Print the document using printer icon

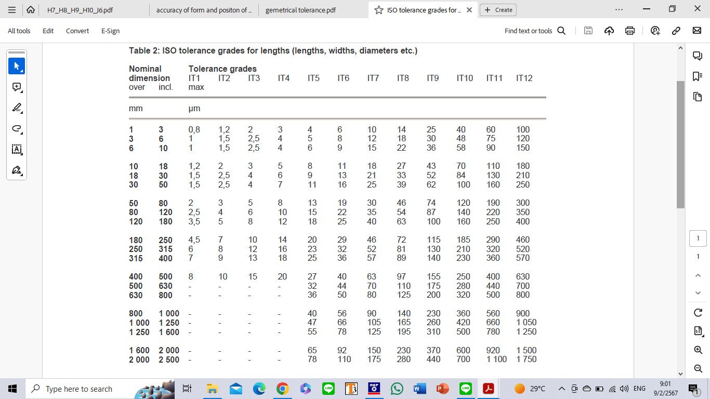(630, 31)
